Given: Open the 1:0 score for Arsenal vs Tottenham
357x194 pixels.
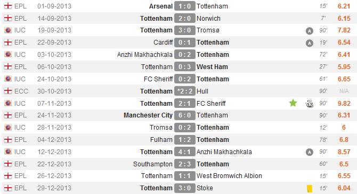Looking at the screenshot, I should 185,6.
